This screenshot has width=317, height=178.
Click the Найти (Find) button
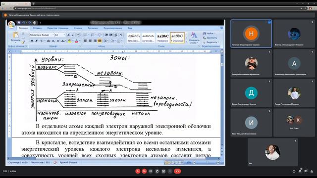point(209,33)
